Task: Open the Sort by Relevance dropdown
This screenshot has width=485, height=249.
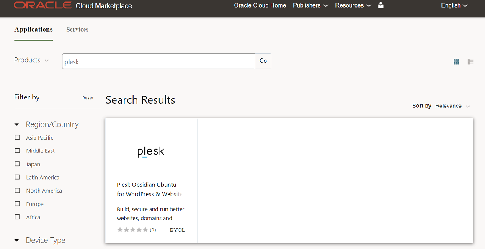Action: click(452, 106)
